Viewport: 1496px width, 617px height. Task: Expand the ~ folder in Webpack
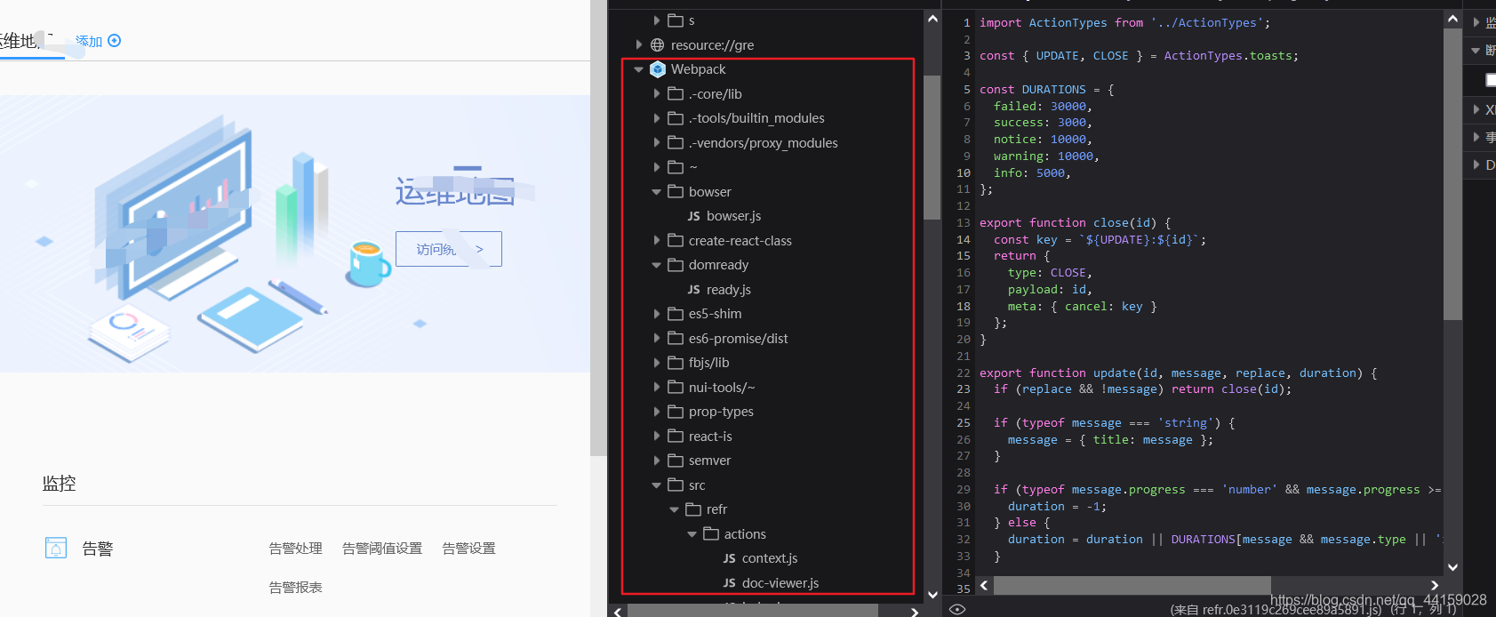pyautogui.click(x=657, y=167)
